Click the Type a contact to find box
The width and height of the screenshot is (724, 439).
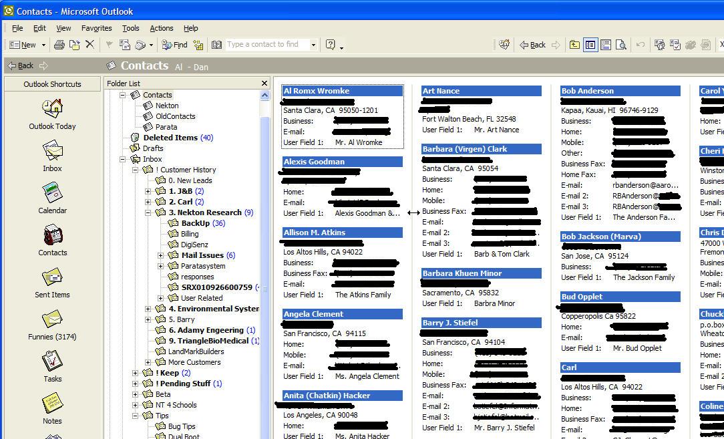click(267, 44)
